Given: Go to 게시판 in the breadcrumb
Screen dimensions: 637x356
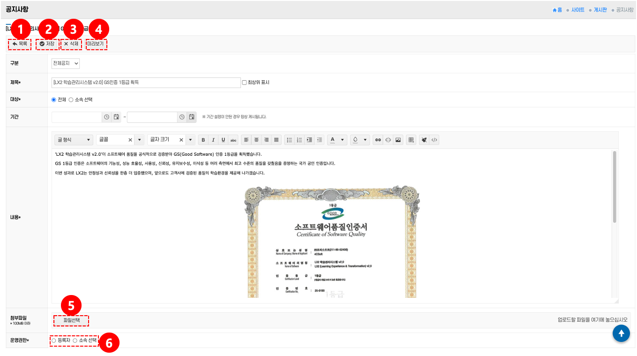Looking at the screenshot, I should point(600,10).
